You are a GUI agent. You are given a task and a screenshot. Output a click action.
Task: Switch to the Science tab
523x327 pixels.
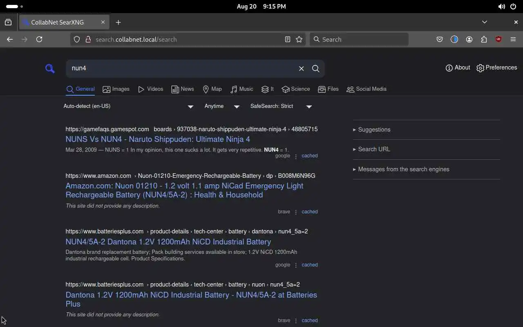(x=296, y=89)
